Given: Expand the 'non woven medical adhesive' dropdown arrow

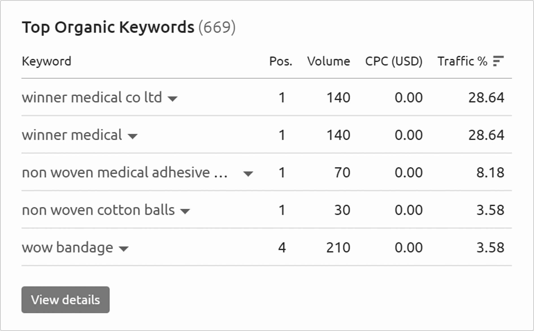Looking at the screenshot, I should pyautogui.click(x=248, y=174).
